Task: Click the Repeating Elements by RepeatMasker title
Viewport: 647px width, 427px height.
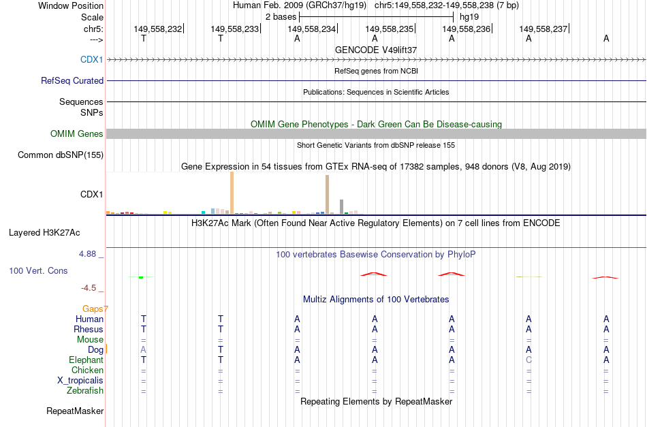Action: point(376,401)
